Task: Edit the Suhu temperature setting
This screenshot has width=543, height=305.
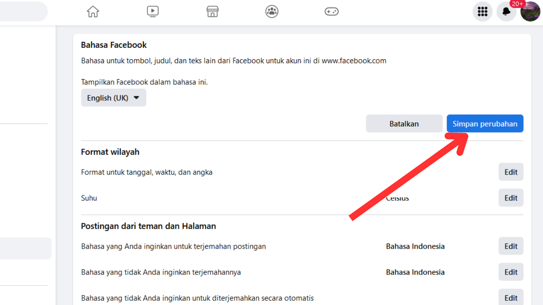Action: (511, 198)
